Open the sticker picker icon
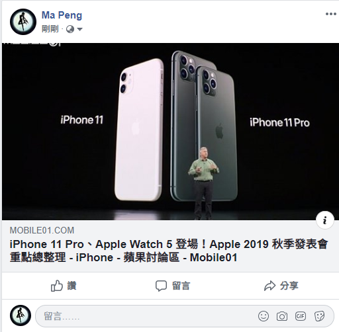339x332 pixels. [x=319, y=316]
